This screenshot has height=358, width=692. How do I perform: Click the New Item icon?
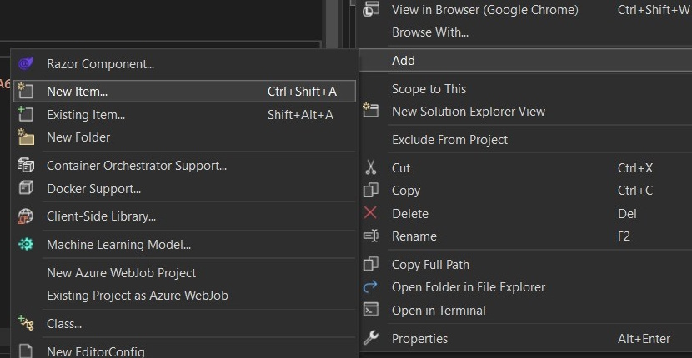pyautogui.click(x=26, y=92)
